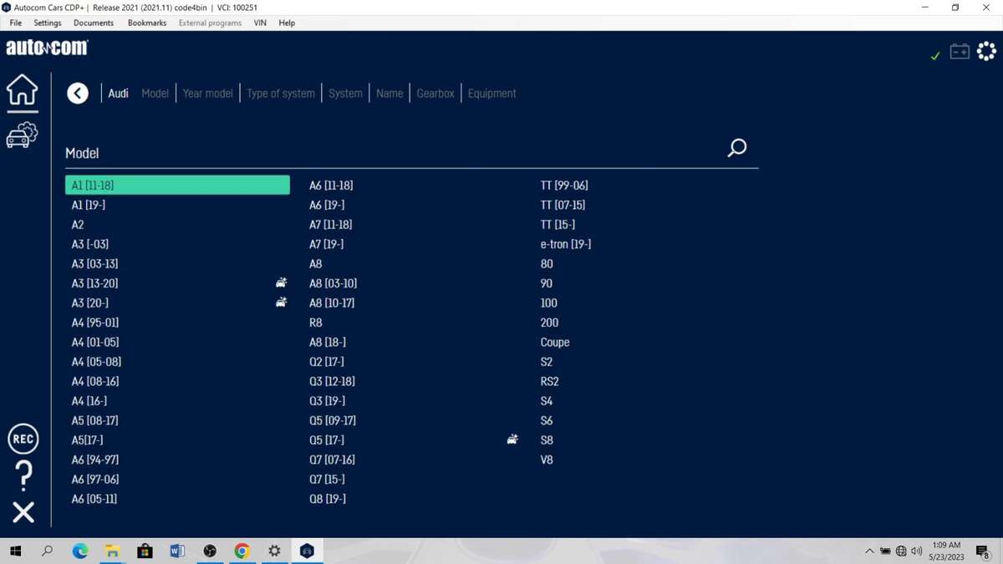Click car icon next to A3 [13-20]
The image size is (1003, 564).
coord(281,283)
